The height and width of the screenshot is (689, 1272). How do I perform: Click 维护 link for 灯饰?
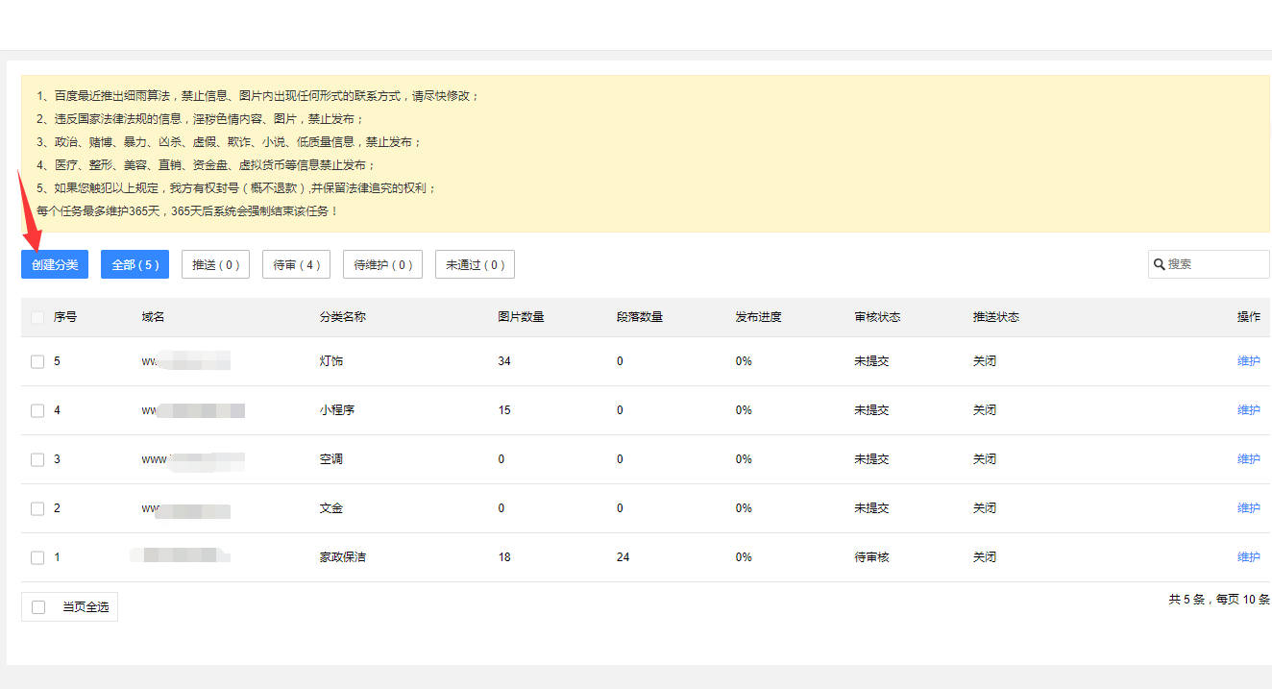(1248, 361)
